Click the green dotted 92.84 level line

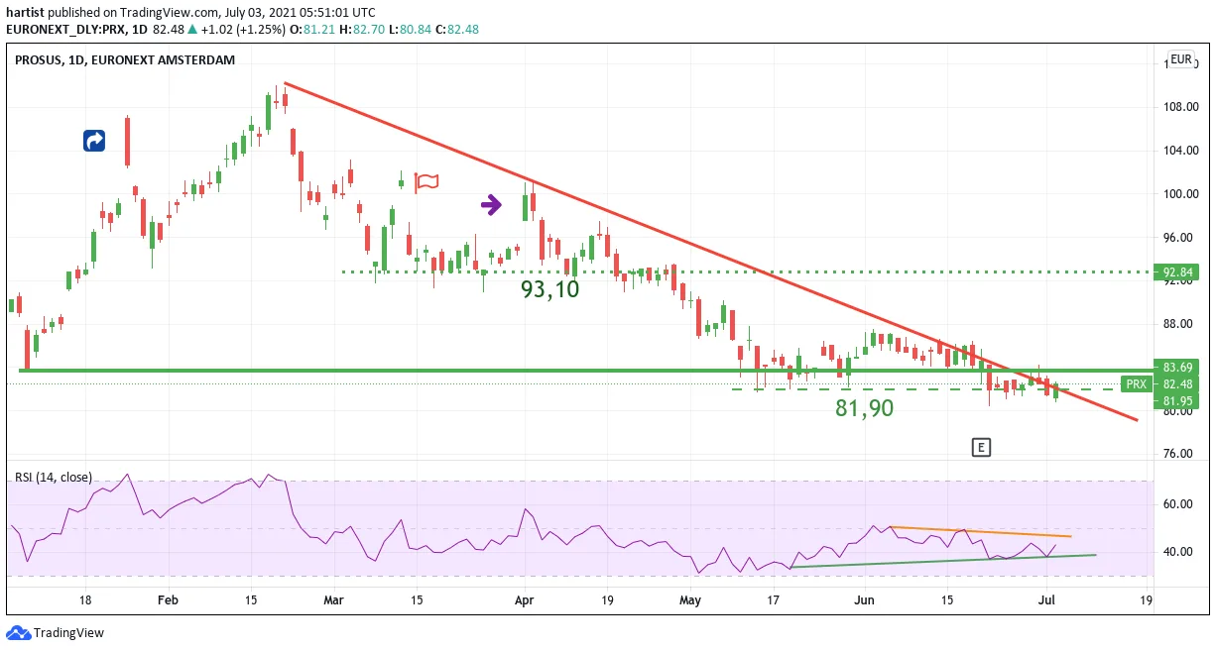coord(744,271)
